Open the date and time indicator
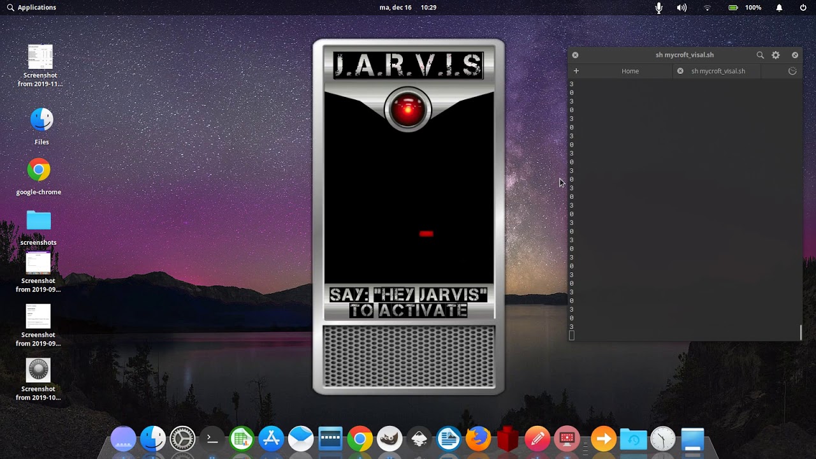The height and width of the screenshot is (459, 816). (x=408, y=8)
